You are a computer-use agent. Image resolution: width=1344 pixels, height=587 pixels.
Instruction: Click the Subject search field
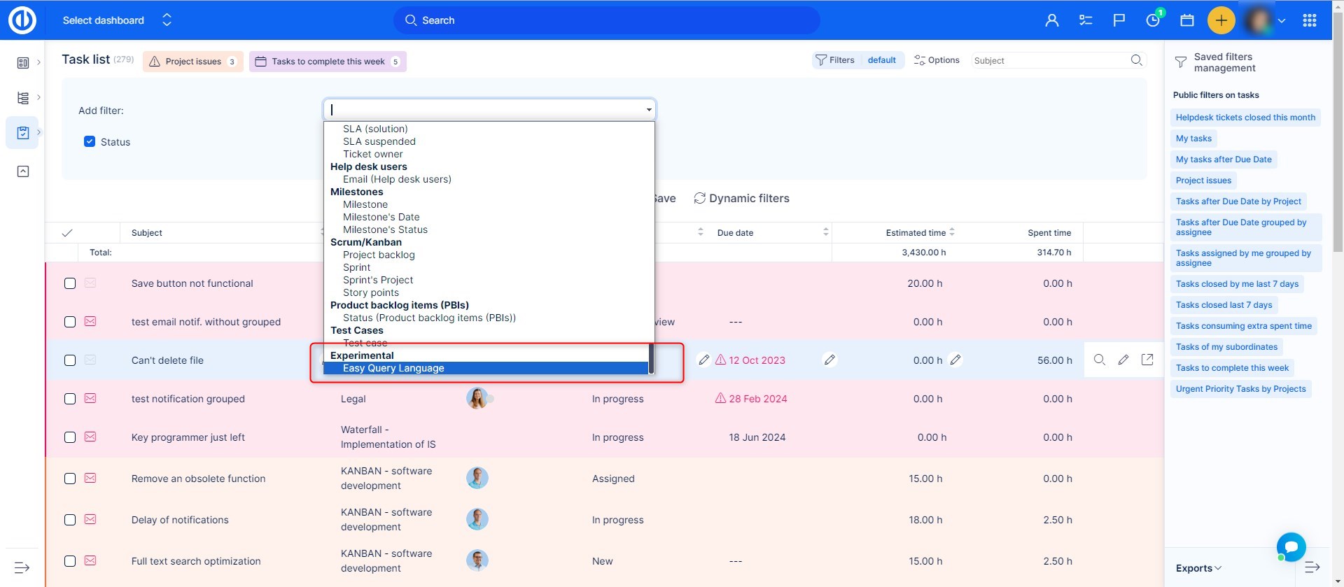click(x=1050, y=61)
